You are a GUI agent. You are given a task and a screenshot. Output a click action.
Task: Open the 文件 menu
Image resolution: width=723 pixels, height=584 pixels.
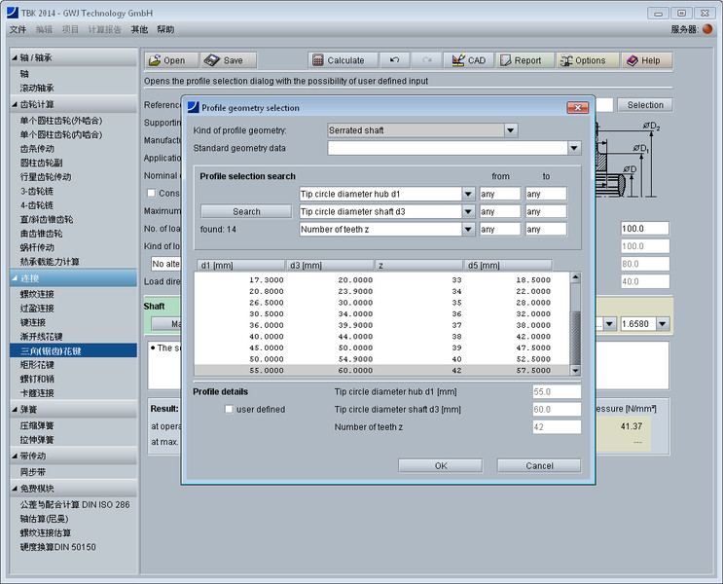point(18,29)
